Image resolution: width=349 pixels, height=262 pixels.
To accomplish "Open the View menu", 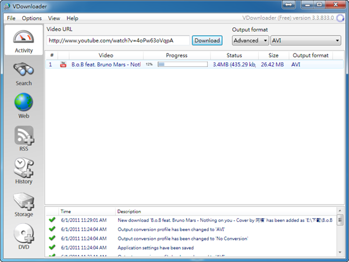I will click(x=54, y=19).
